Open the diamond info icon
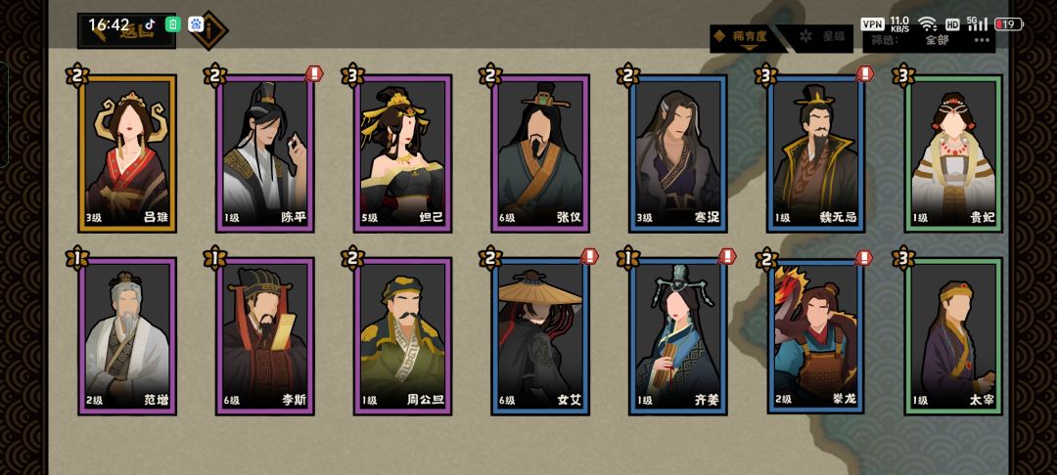The image size is (1057, 475). [x=208, y=30]
